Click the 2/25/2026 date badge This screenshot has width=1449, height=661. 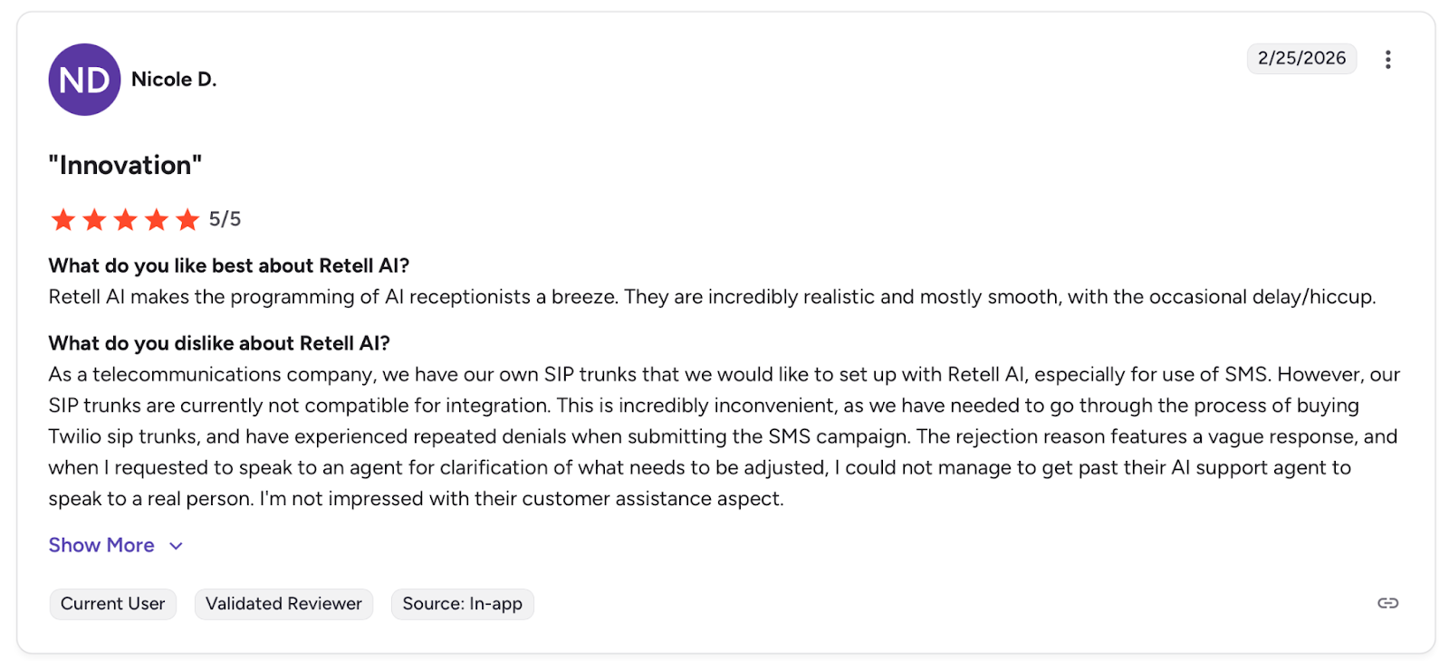pos(1301,59)
